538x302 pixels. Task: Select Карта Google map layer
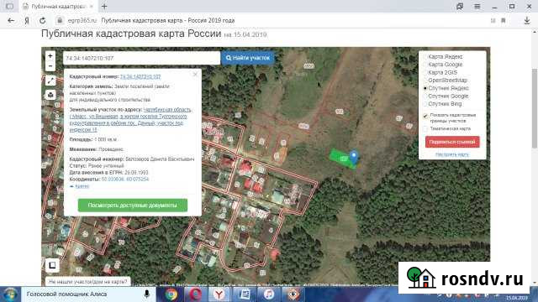[x=445, y=65]
